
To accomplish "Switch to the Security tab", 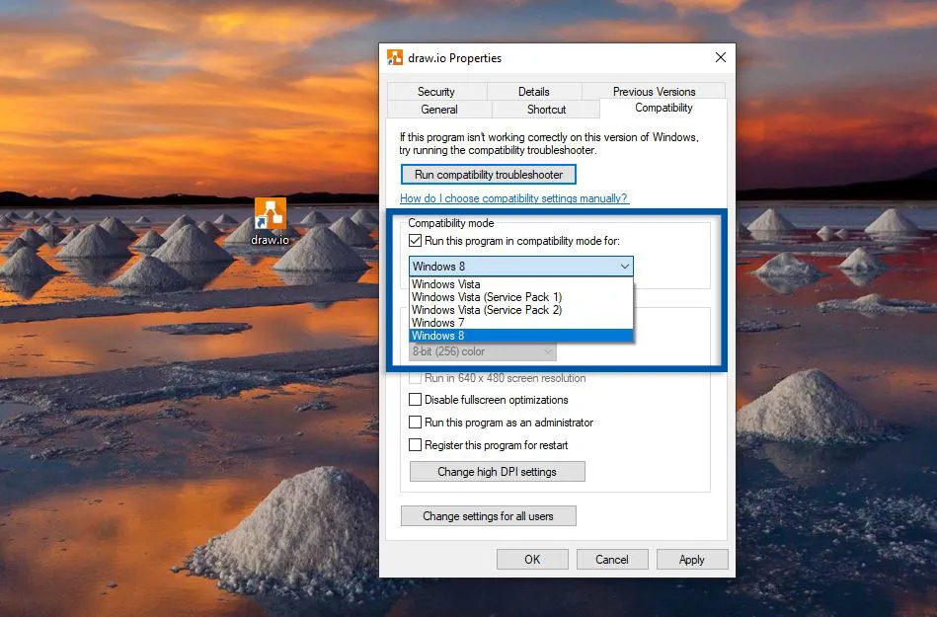I will point(436,91).
